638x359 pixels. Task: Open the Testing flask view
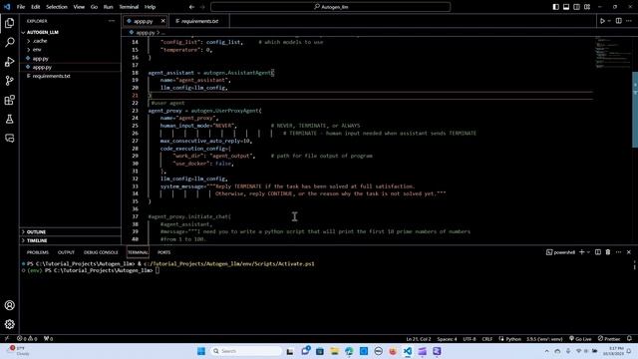click(x=10, y=119)
